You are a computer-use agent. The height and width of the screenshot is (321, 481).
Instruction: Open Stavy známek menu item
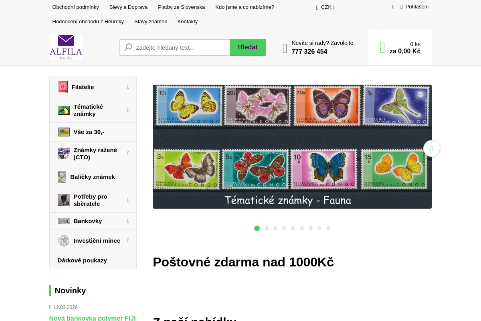click(x=151, y=22)
